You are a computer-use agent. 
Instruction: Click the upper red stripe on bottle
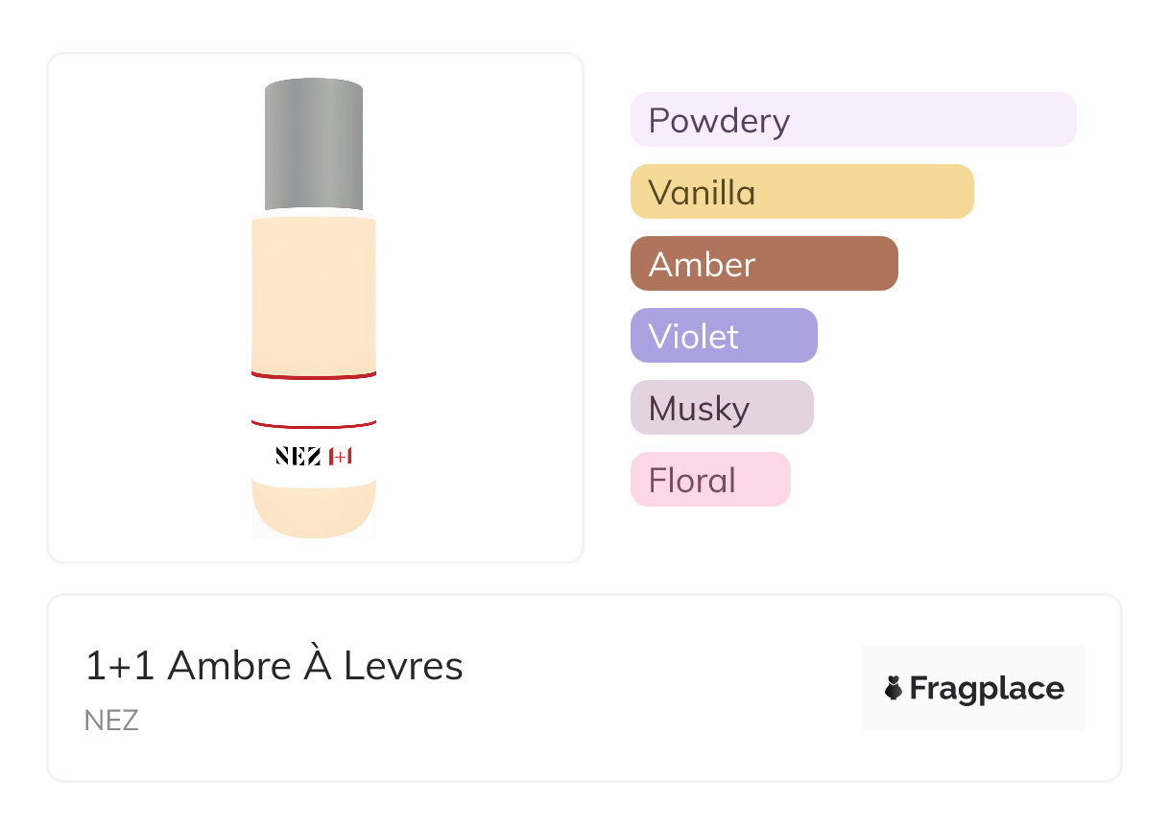314,376
